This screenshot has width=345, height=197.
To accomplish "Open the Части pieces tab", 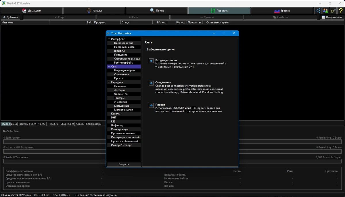I will click(42, 124).
